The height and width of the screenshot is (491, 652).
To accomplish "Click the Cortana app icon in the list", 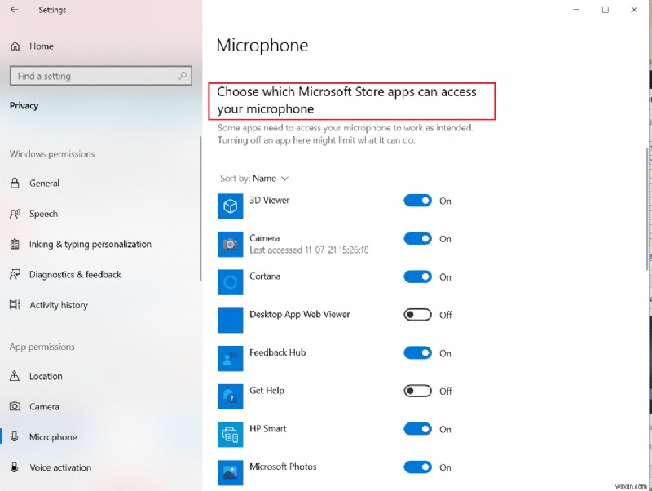I will pos(230,282).
